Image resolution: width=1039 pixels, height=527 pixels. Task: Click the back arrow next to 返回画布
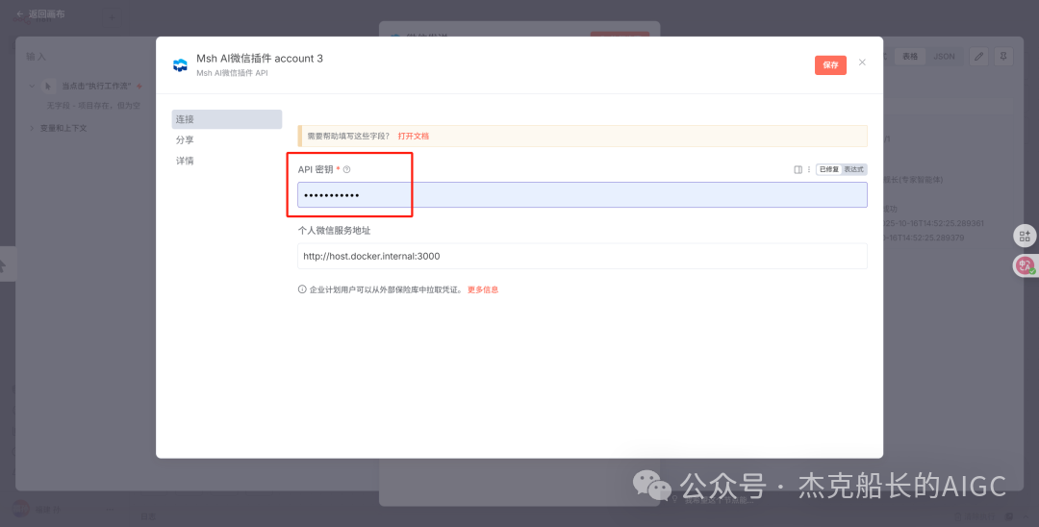[x=20, y=13]
